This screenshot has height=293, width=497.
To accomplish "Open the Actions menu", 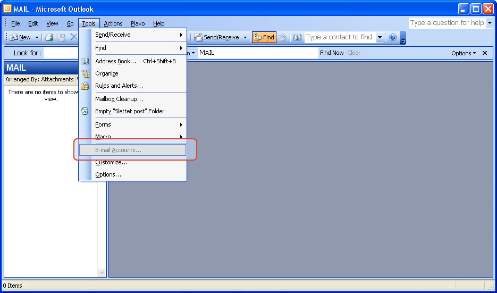I will [113, 23].
